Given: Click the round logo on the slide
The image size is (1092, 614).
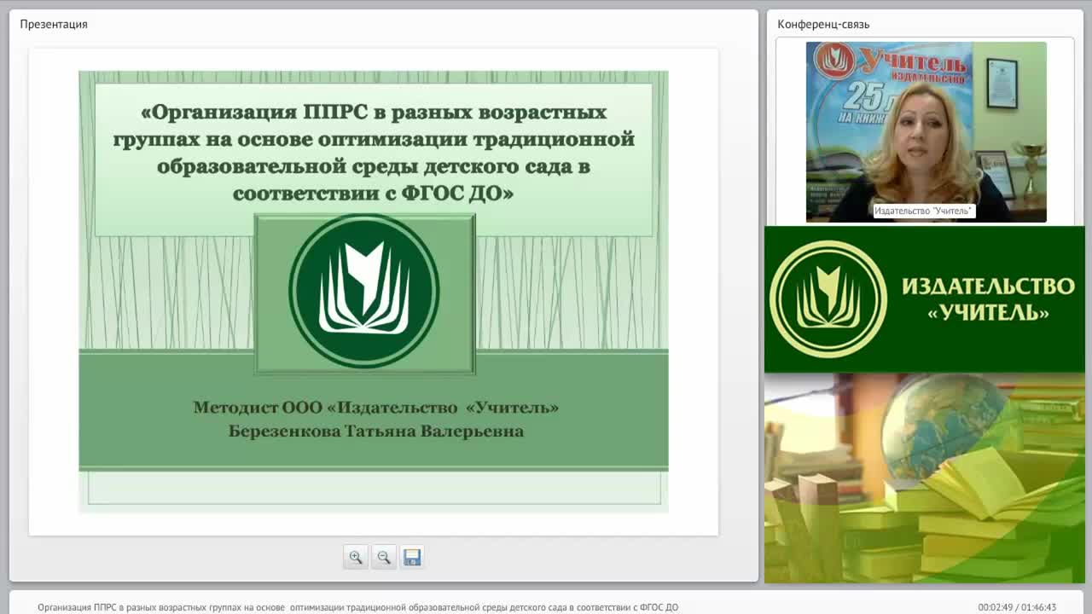Looking at the screenshot, I should (x=364, y=290).
